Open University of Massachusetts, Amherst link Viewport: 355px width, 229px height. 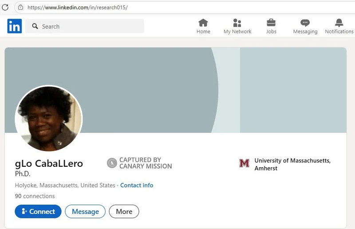292,164
